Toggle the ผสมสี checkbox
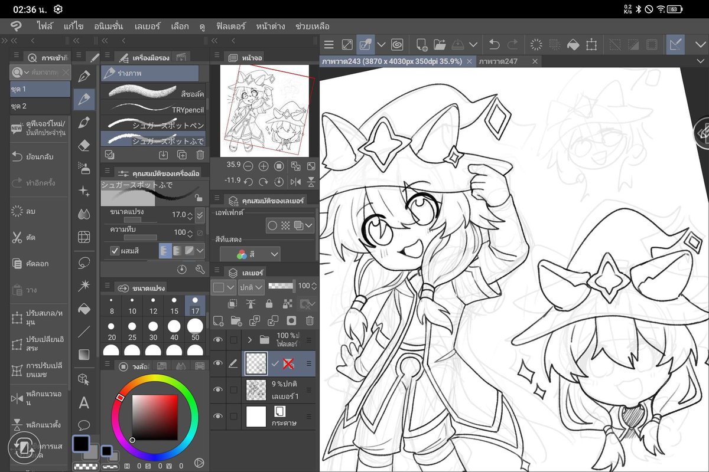 point(115,251)
